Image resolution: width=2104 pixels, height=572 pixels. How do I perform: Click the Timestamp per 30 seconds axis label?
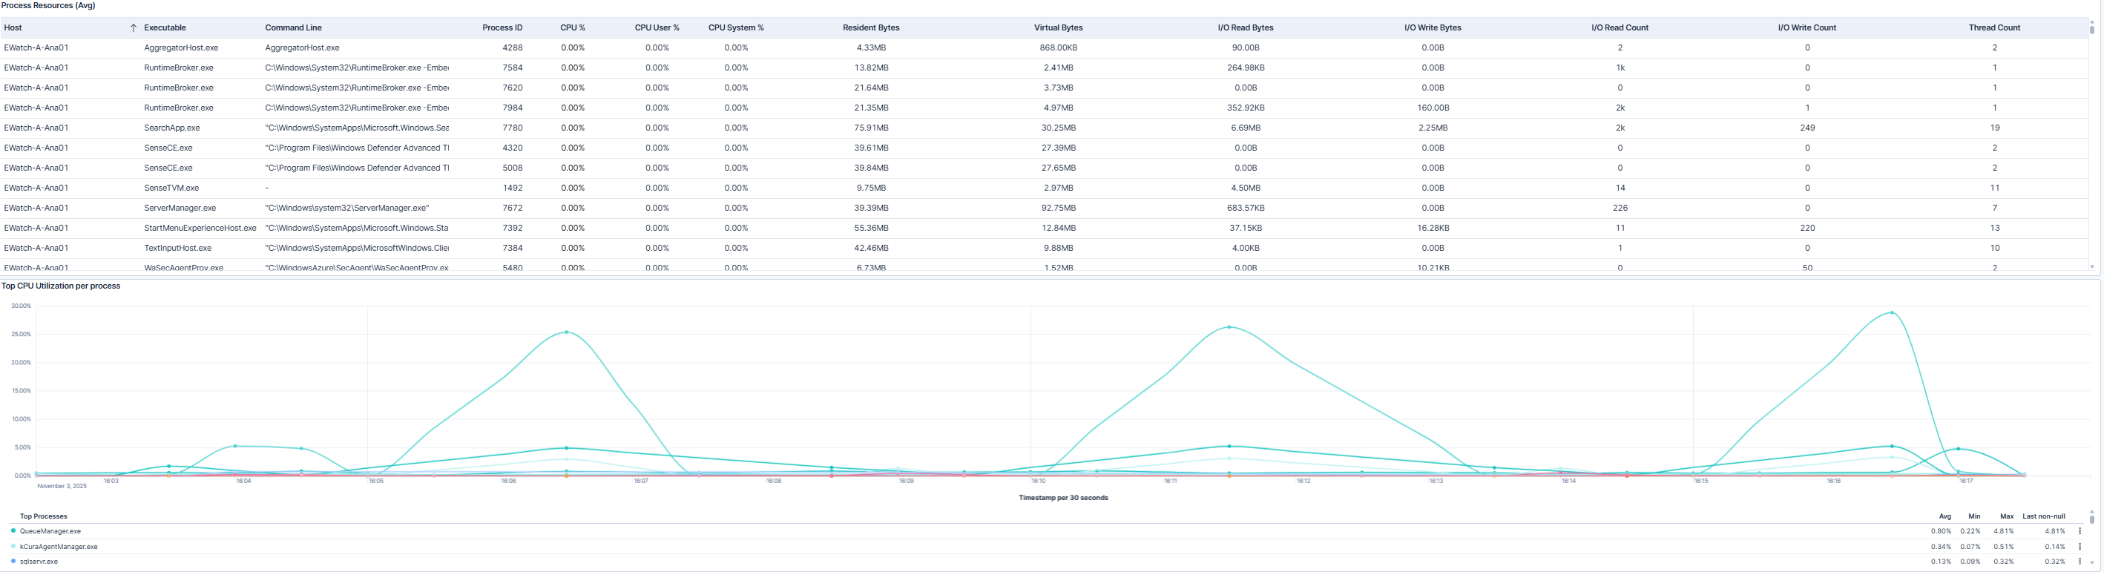1062,498
